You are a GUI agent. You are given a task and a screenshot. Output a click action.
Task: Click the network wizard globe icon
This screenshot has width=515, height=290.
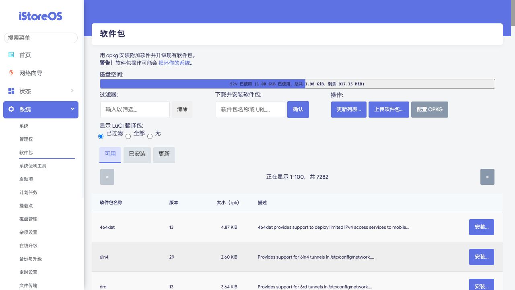(x=11, y=73)
